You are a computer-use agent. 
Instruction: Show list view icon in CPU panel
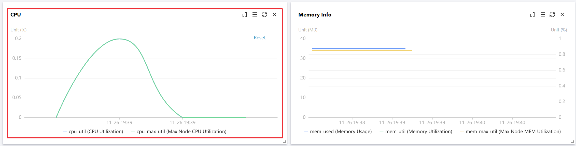point(254,15)
